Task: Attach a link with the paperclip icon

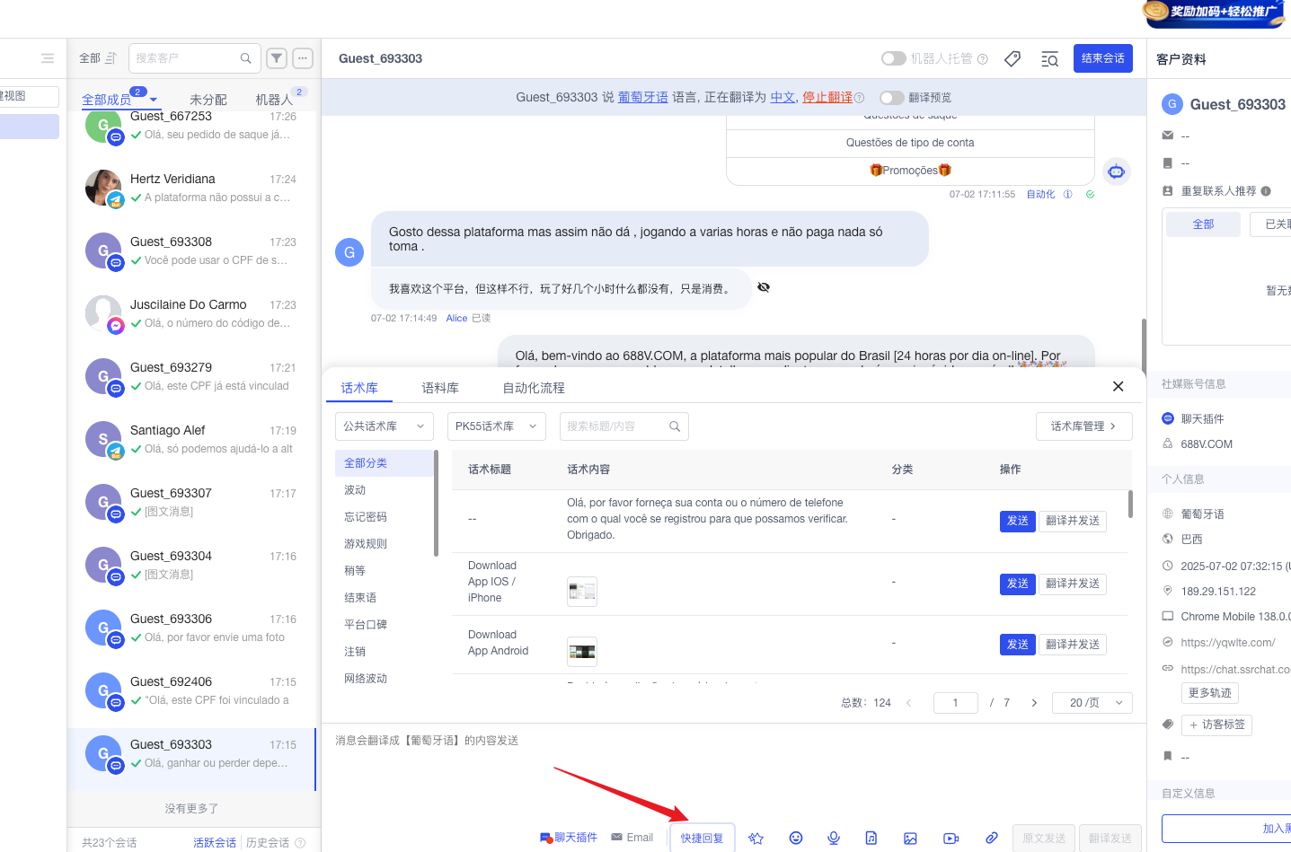Action: pos(991,838)
